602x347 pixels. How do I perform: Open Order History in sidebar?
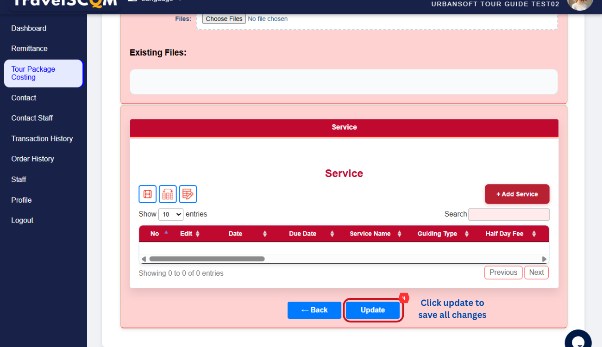tap(32, 159)
